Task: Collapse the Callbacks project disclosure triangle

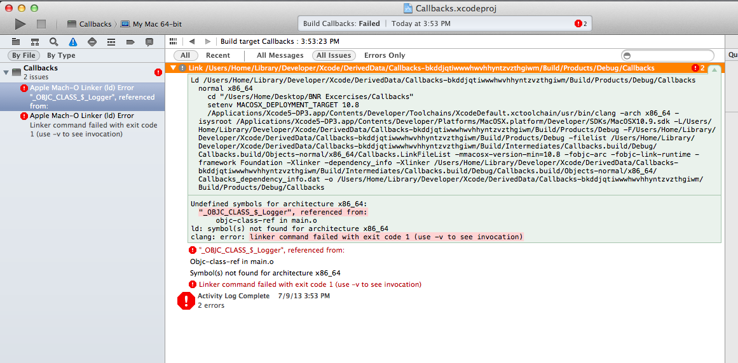Action: click(7, 72)
